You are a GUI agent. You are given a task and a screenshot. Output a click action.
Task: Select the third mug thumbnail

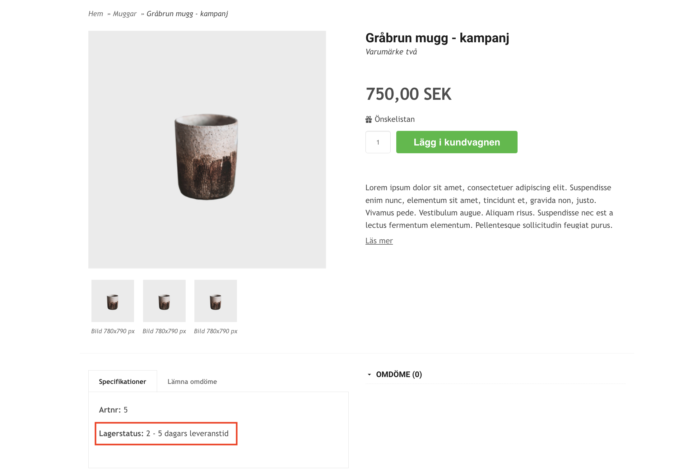pyautogui.click(x=216, y=301)
